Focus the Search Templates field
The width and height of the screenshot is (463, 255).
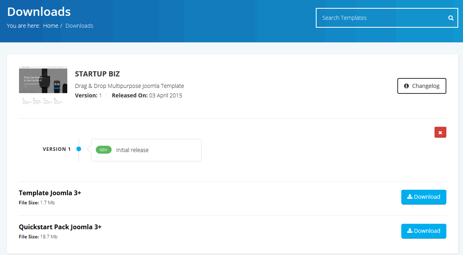(387, 18)
